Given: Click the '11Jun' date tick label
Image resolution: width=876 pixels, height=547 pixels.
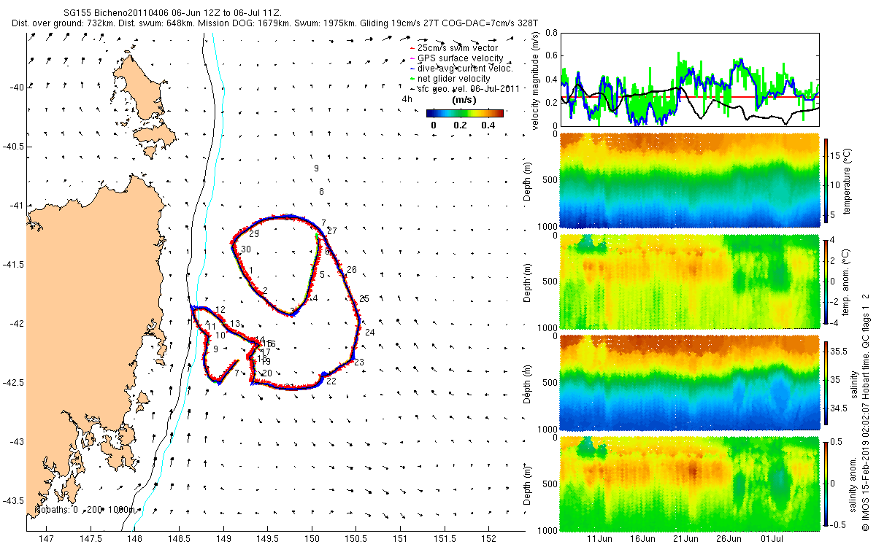Looking at the screenshot, I should [x=600, y=538].
